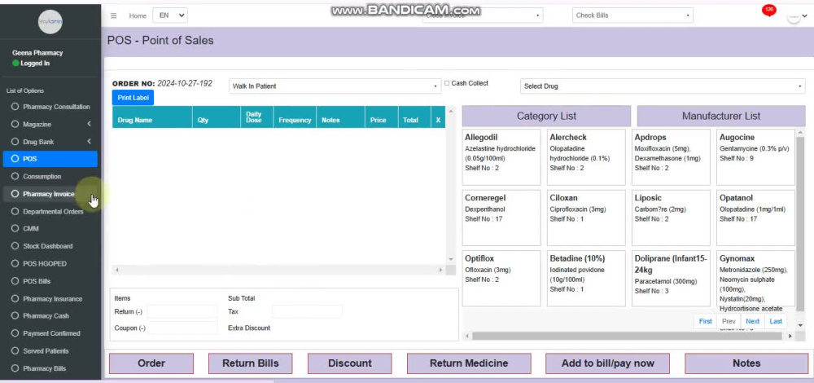
Task: Open the Check Bills dropdown
Action: (632, 15)
